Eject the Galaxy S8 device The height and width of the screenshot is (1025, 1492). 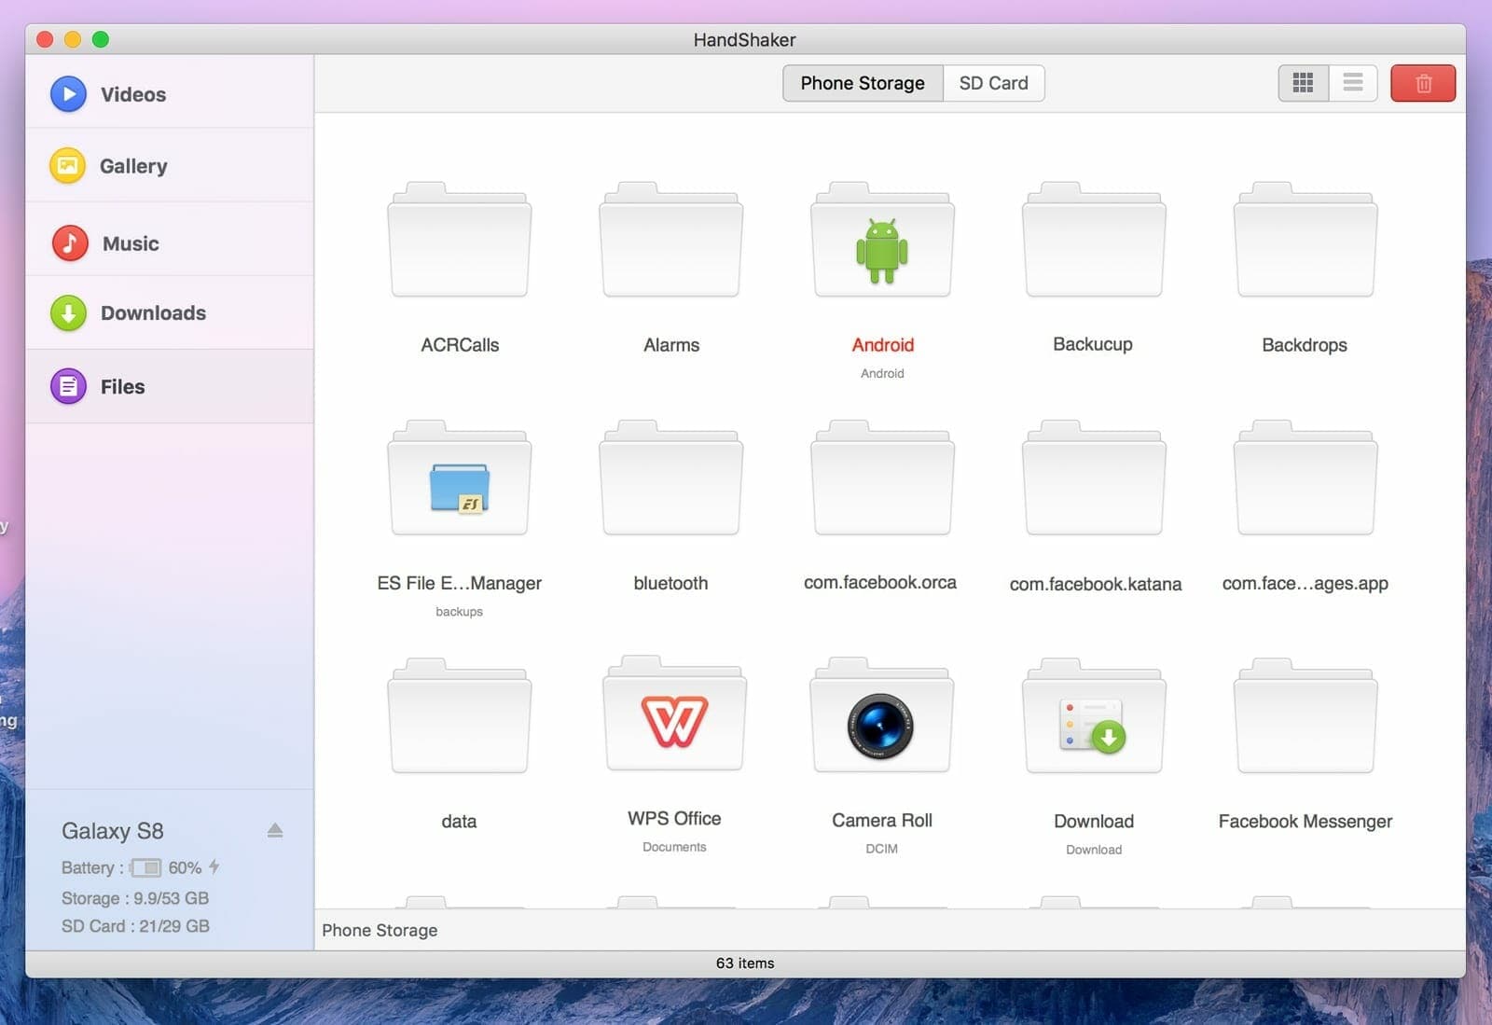[275, 830]
